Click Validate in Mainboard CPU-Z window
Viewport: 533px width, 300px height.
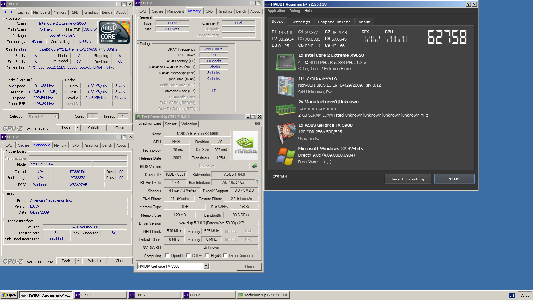pos(94,261)
